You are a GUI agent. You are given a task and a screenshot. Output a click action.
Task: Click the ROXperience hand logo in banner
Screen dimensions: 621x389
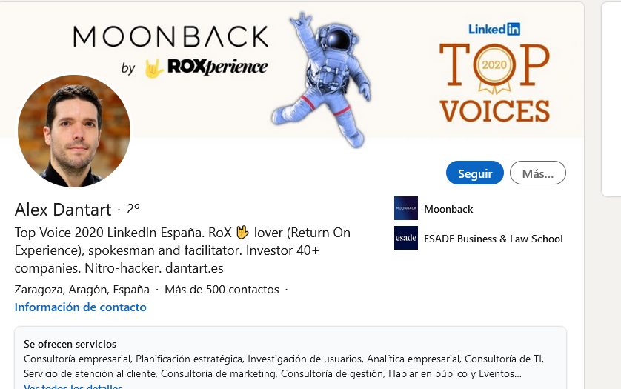[x=154, y=68]
